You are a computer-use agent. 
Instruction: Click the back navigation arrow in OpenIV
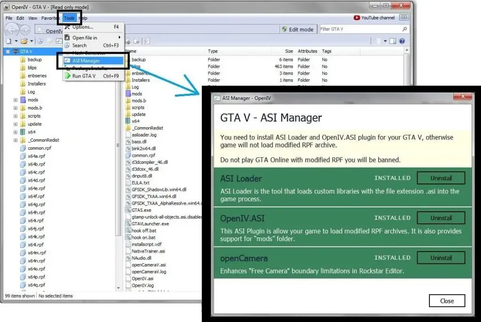pos(12,30)
